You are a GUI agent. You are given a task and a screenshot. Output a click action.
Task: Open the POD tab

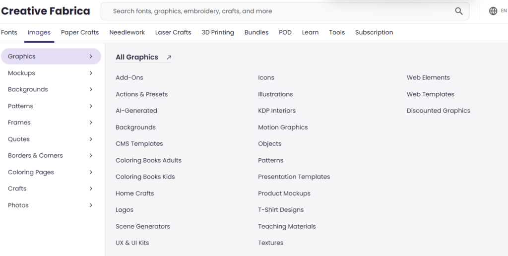(x=285, y=32)
